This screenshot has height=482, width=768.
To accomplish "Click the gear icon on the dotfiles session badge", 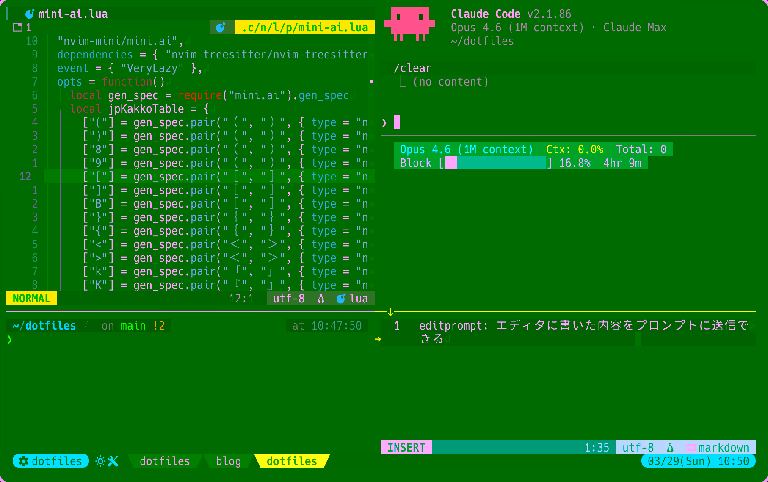I will [23, 461].
